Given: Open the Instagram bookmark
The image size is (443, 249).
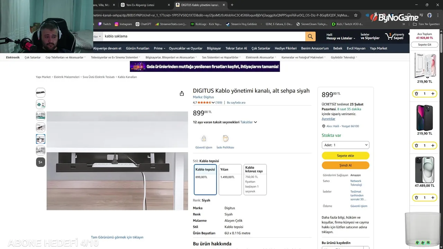Looking at the screenshot, I should 123,24.
